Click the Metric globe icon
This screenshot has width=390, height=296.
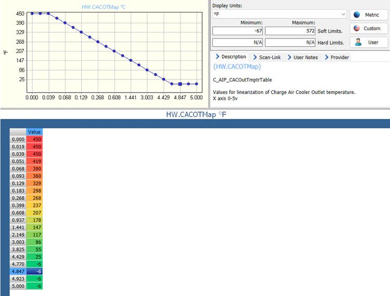(x=357, y=15)
